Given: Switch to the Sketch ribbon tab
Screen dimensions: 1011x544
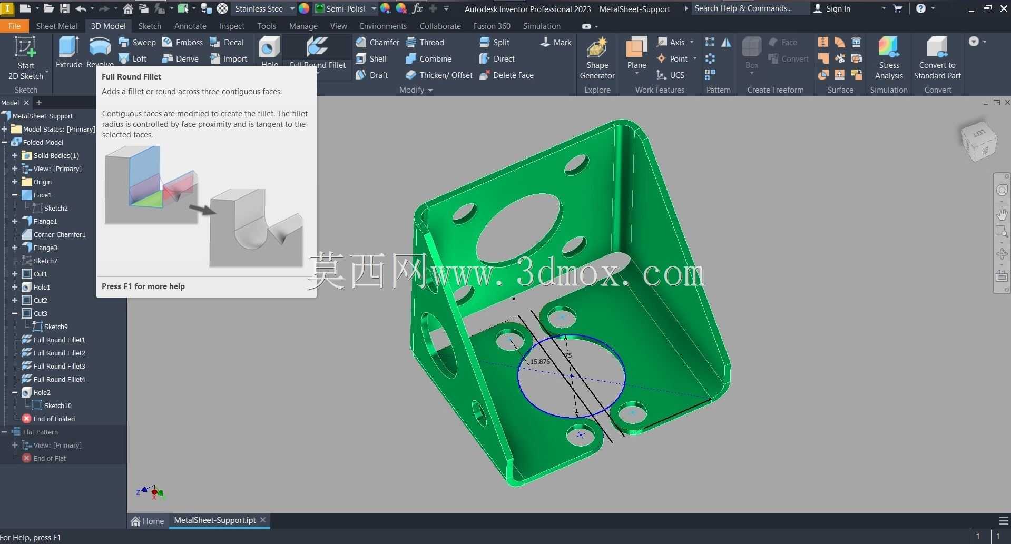Looking at the screenshot, I should coord(150,26).
